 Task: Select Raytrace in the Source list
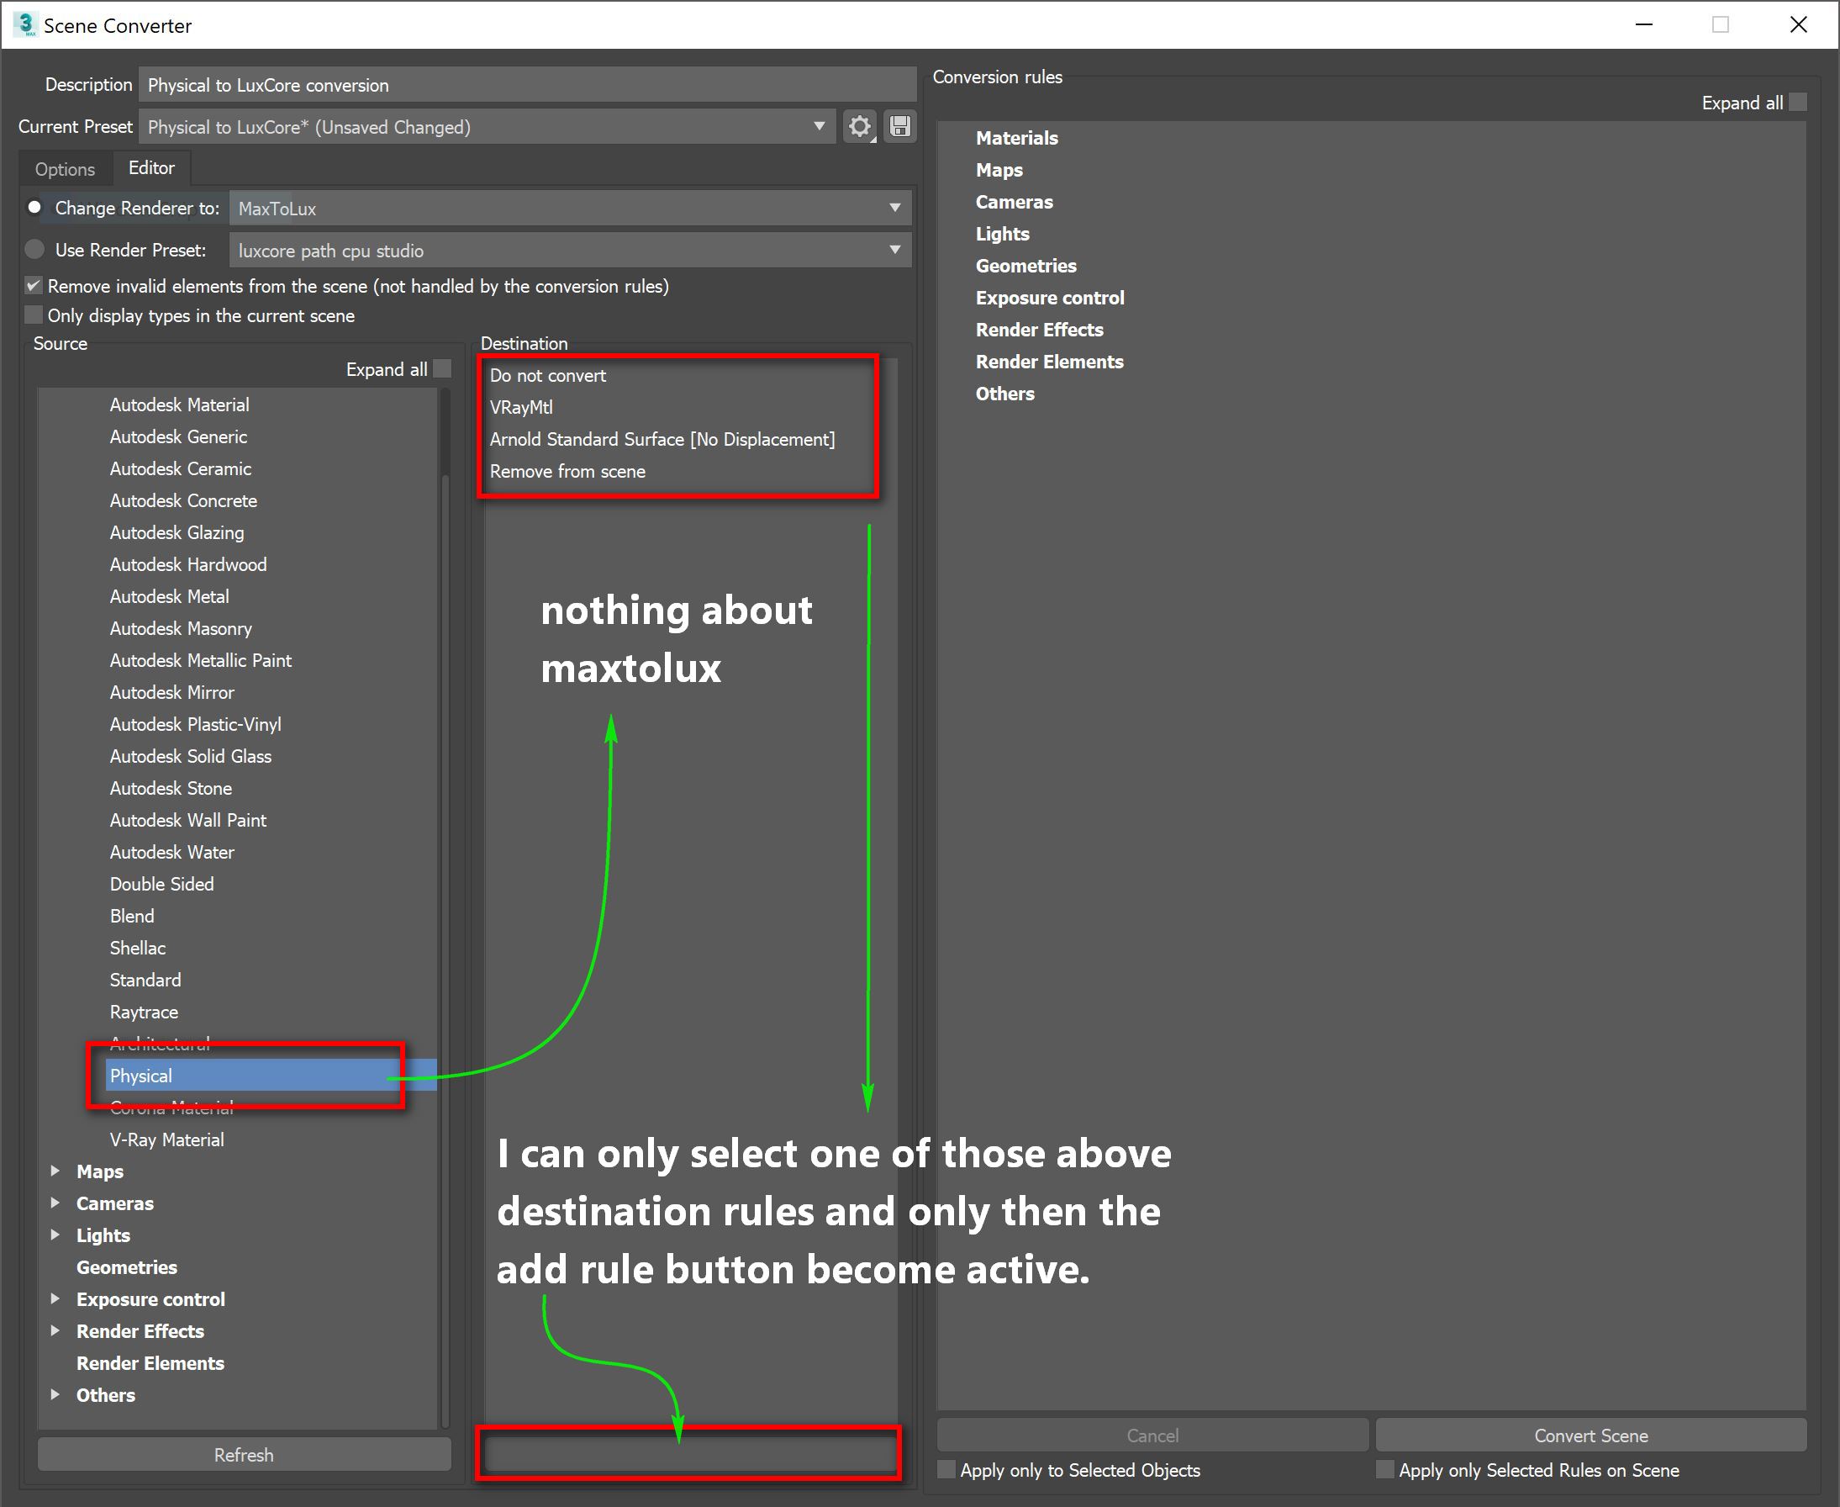[144, 1013]
